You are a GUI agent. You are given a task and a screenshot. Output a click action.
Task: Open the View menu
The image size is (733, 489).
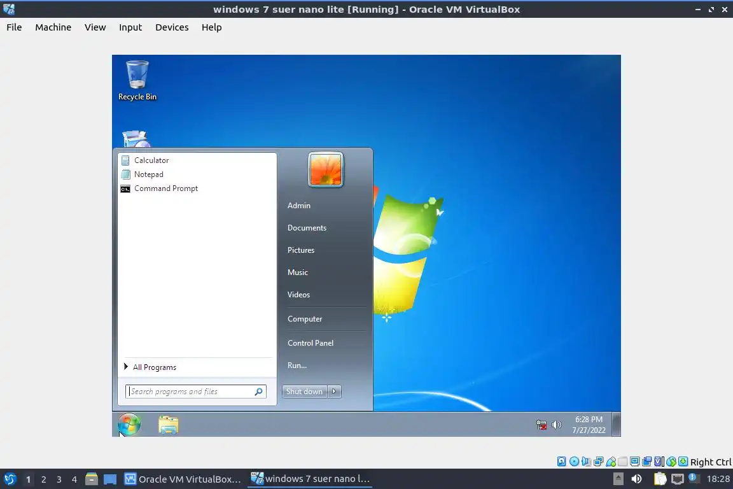[x=95, y=27]
